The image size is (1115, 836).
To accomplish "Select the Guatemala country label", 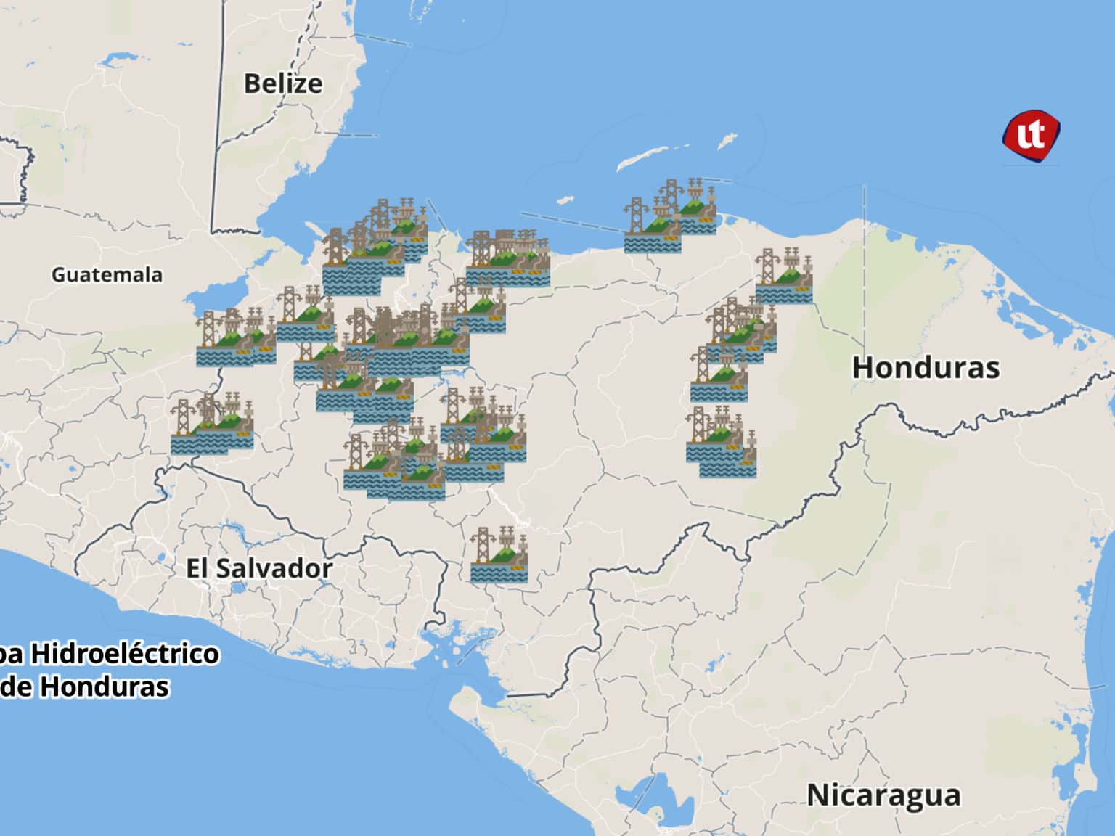I will tap(107, 275).
